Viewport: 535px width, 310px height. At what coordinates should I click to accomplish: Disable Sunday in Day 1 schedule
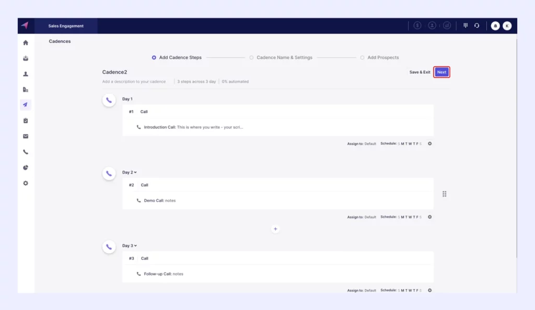point(399,143)
